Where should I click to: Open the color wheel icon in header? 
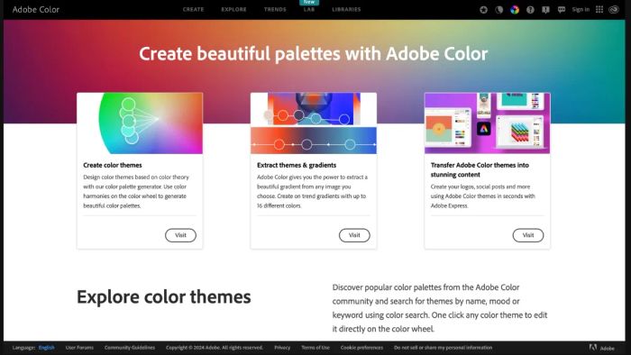pyautogui.click(x=515, y=10)
